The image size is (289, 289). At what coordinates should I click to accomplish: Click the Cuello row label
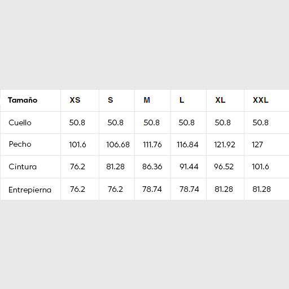pyautogui.click(x=20, y=122)
